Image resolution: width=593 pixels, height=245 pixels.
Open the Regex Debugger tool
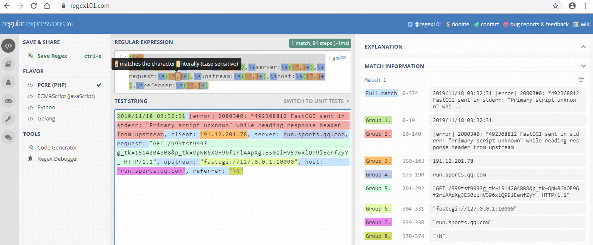point(57,159)
